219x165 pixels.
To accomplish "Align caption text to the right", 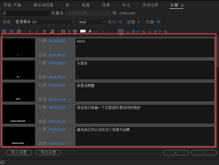I will [x=19, y=31].
